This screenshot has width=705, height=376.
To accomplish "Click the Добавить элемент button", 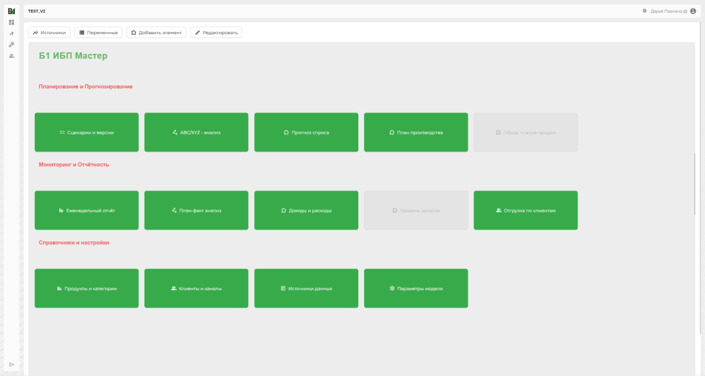I will (x=156, y=32).
